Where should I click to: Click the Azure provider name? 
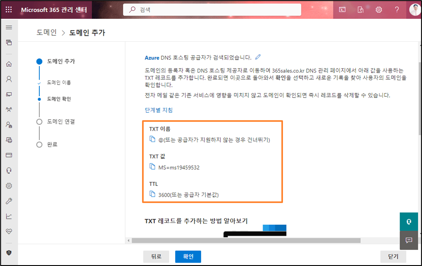click(x=152, y=58)
